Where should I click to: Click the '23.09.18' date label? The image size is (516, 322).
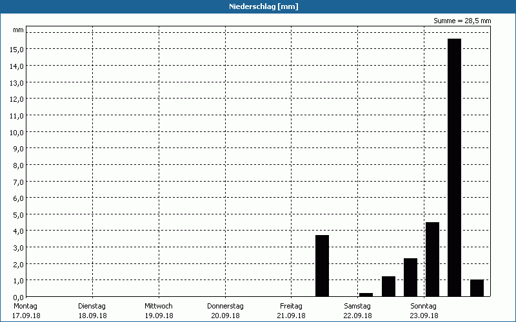point(424,316)
